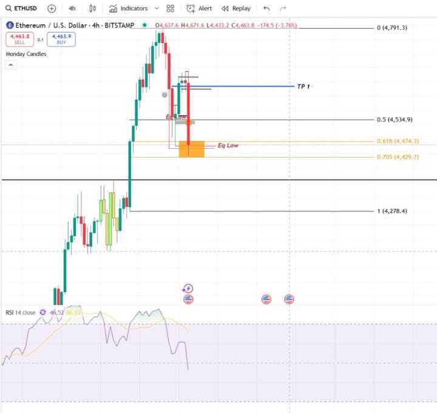The image size is (437, 413).
Task: Click the green market status dot
Action: pyautogui.click(x=144, y=25)
